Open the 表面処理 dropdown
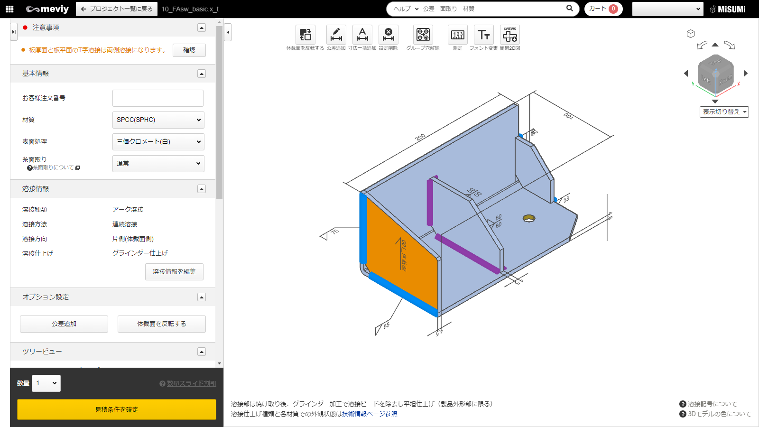The height and width of the screenshot is (427, 759). pyautogui.click(x=158, y=142)
